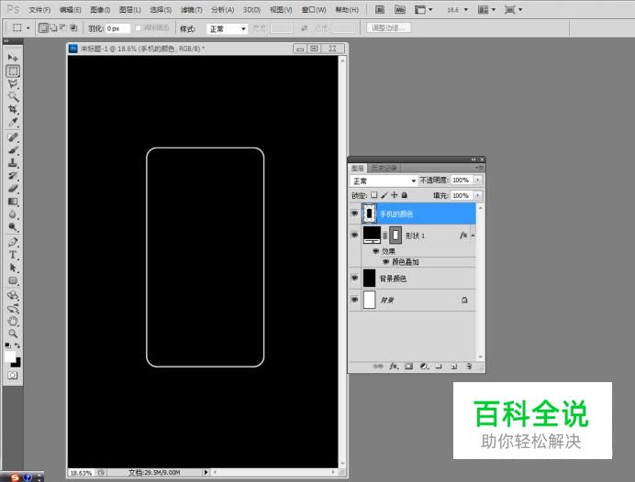
Task: Open the 文件(F) menu
Action: 39,10
